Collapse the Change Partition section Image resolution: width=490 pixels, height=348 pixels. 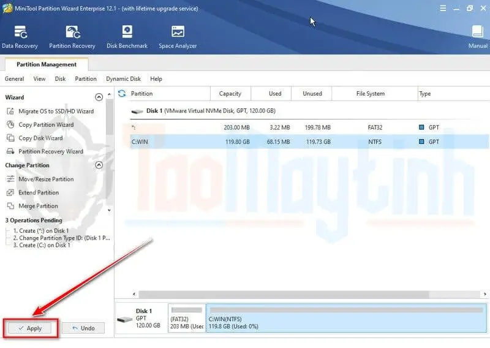(x=99, y=165)
